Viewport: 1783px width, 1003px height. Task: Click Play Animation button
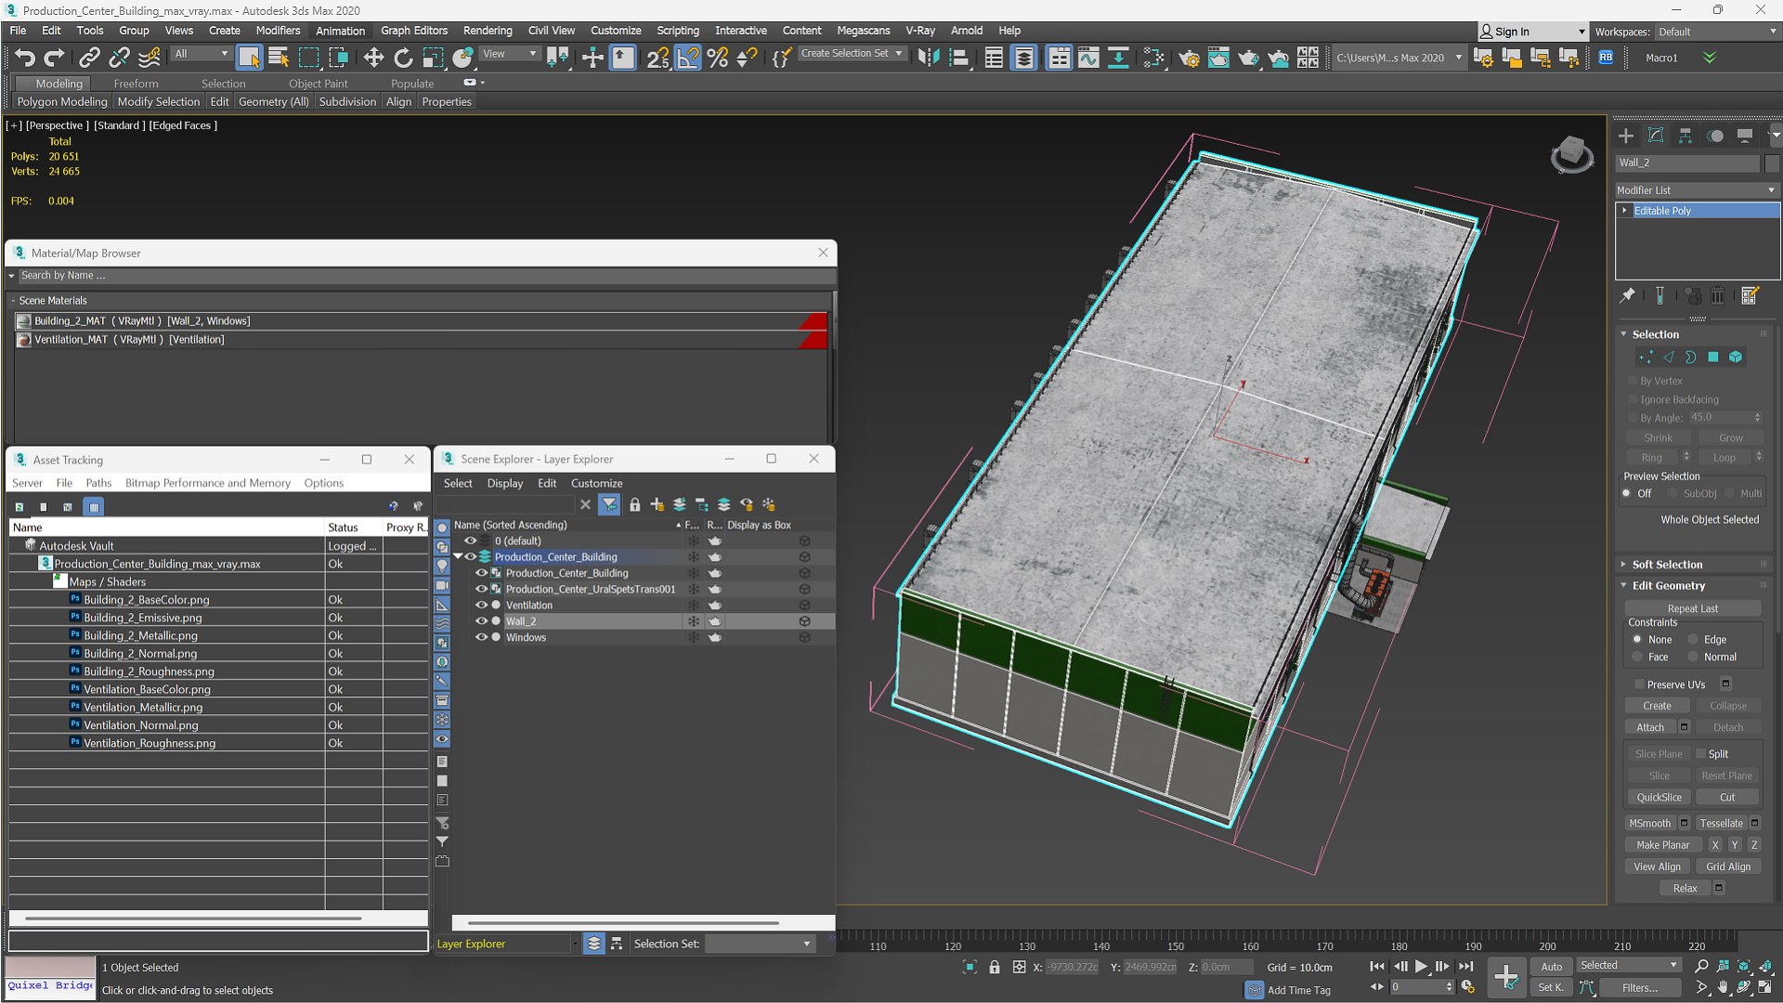[1421, 967]
